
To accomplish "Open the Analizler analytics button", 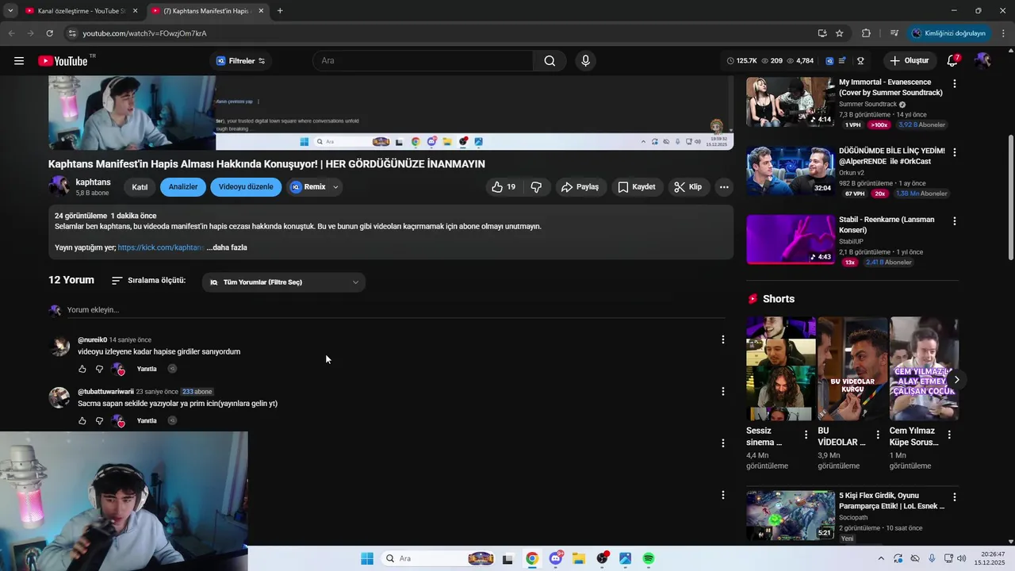I will coord(183,187).
